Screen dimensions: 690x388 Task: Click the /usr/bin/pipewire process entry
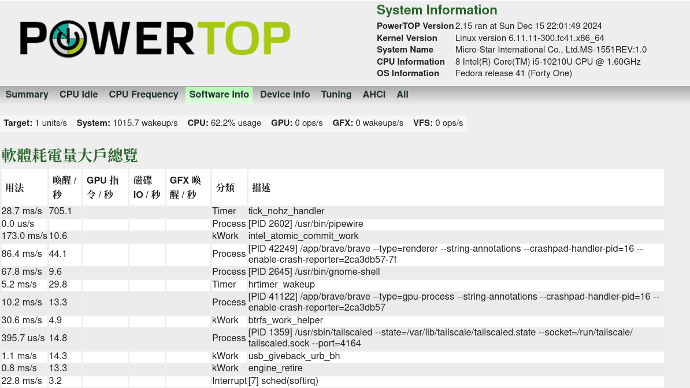pos(306,224)
